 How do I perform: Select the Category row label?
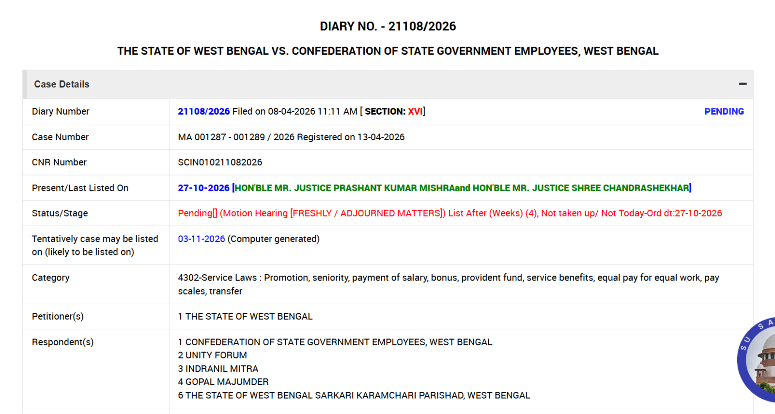click(x=51, y=278)
